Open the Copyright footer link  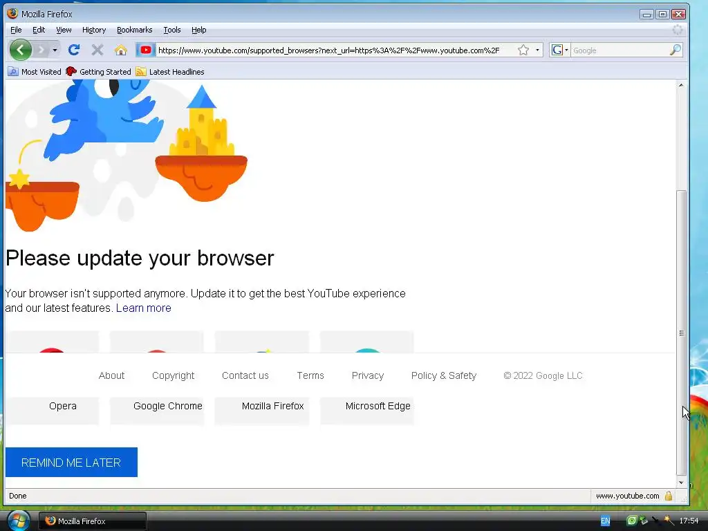click(173, 375)
